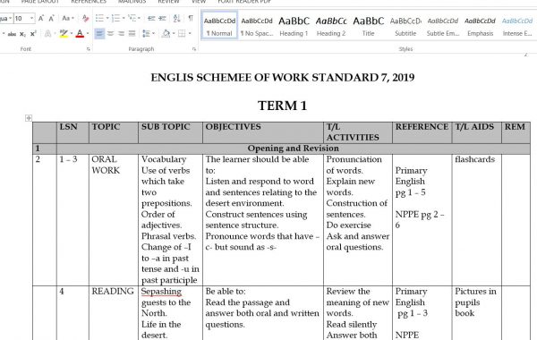Clear all formatting with the eraser icon
This screenshot has height=340, width=537.
[x=85, y=18]
